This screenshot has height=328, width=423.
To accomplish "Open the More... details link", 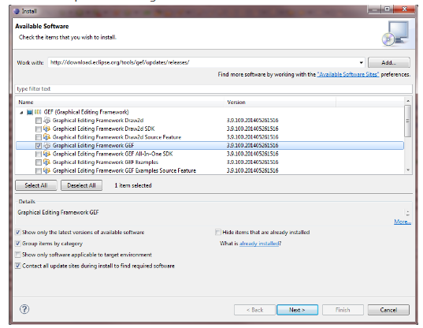I will coord(403,222).
